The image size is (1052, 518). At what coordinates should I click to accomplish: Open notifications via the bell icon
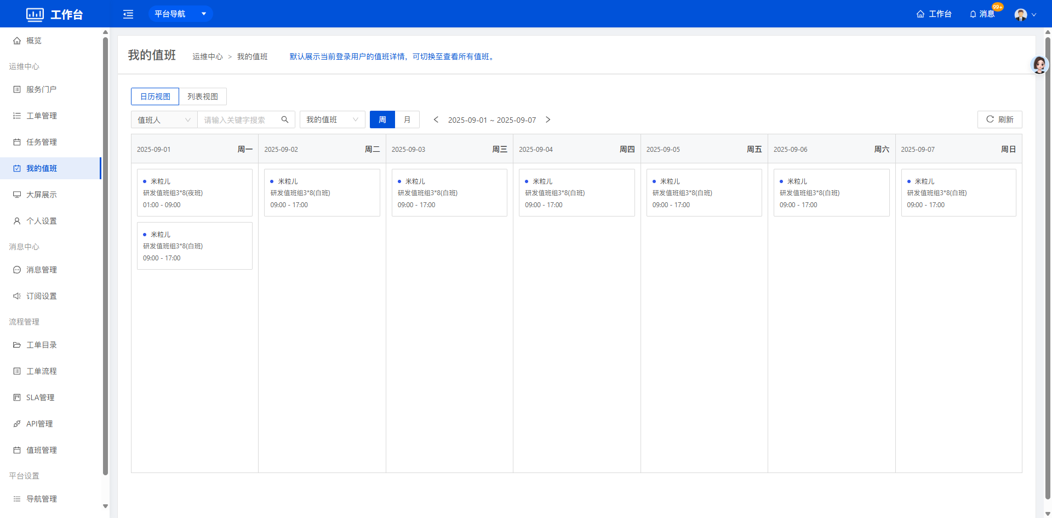click(973, 14)
